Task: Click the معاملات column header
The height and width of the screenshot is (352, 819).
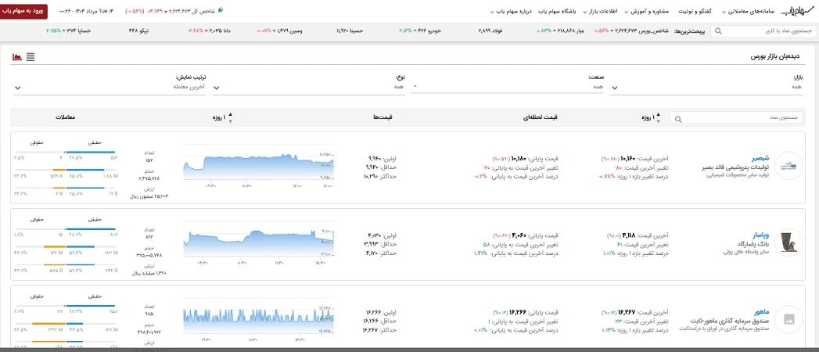Action: coord(66,118)
